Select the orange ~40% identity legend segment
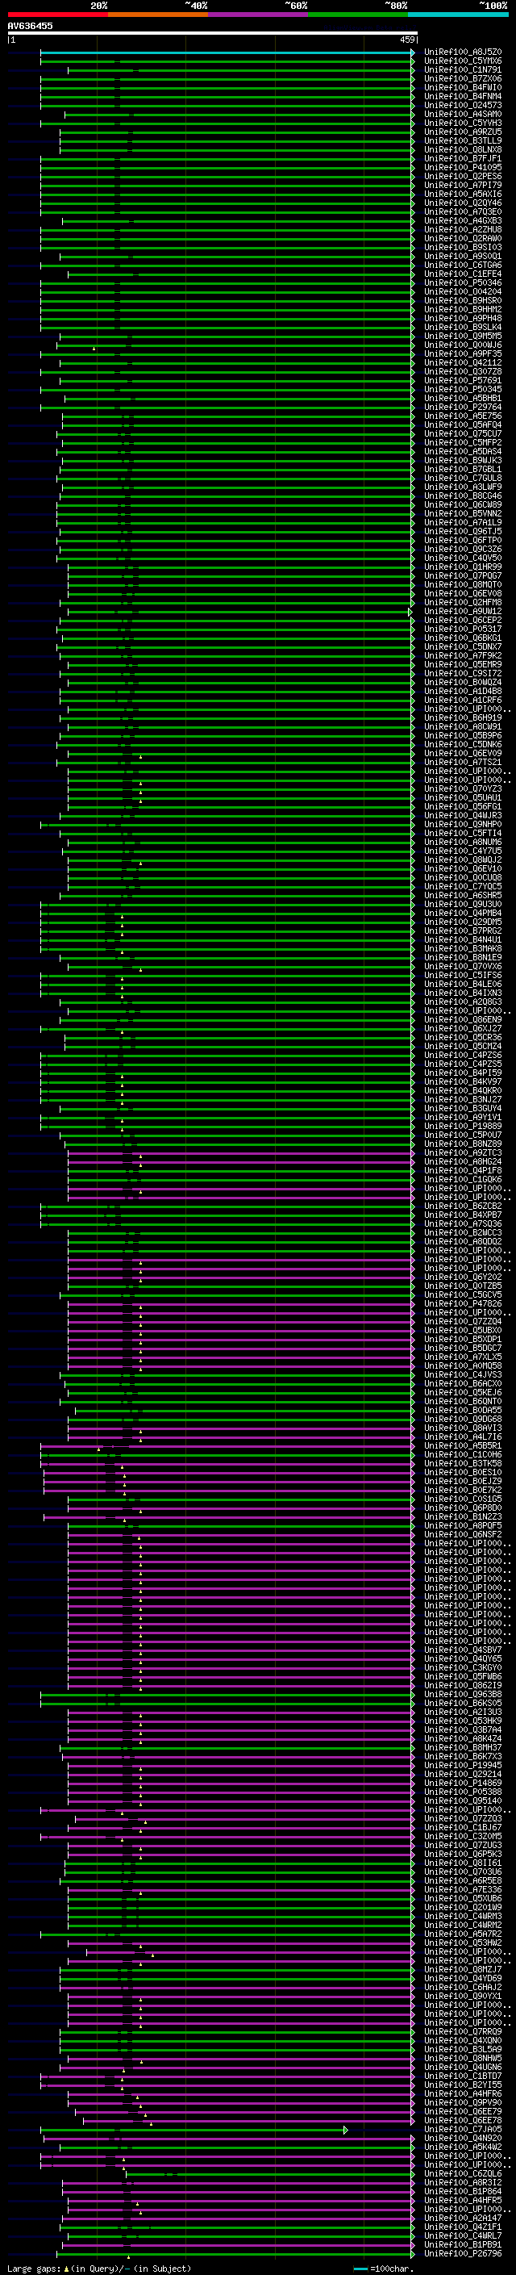516x2275 pixels. [158, 15]
